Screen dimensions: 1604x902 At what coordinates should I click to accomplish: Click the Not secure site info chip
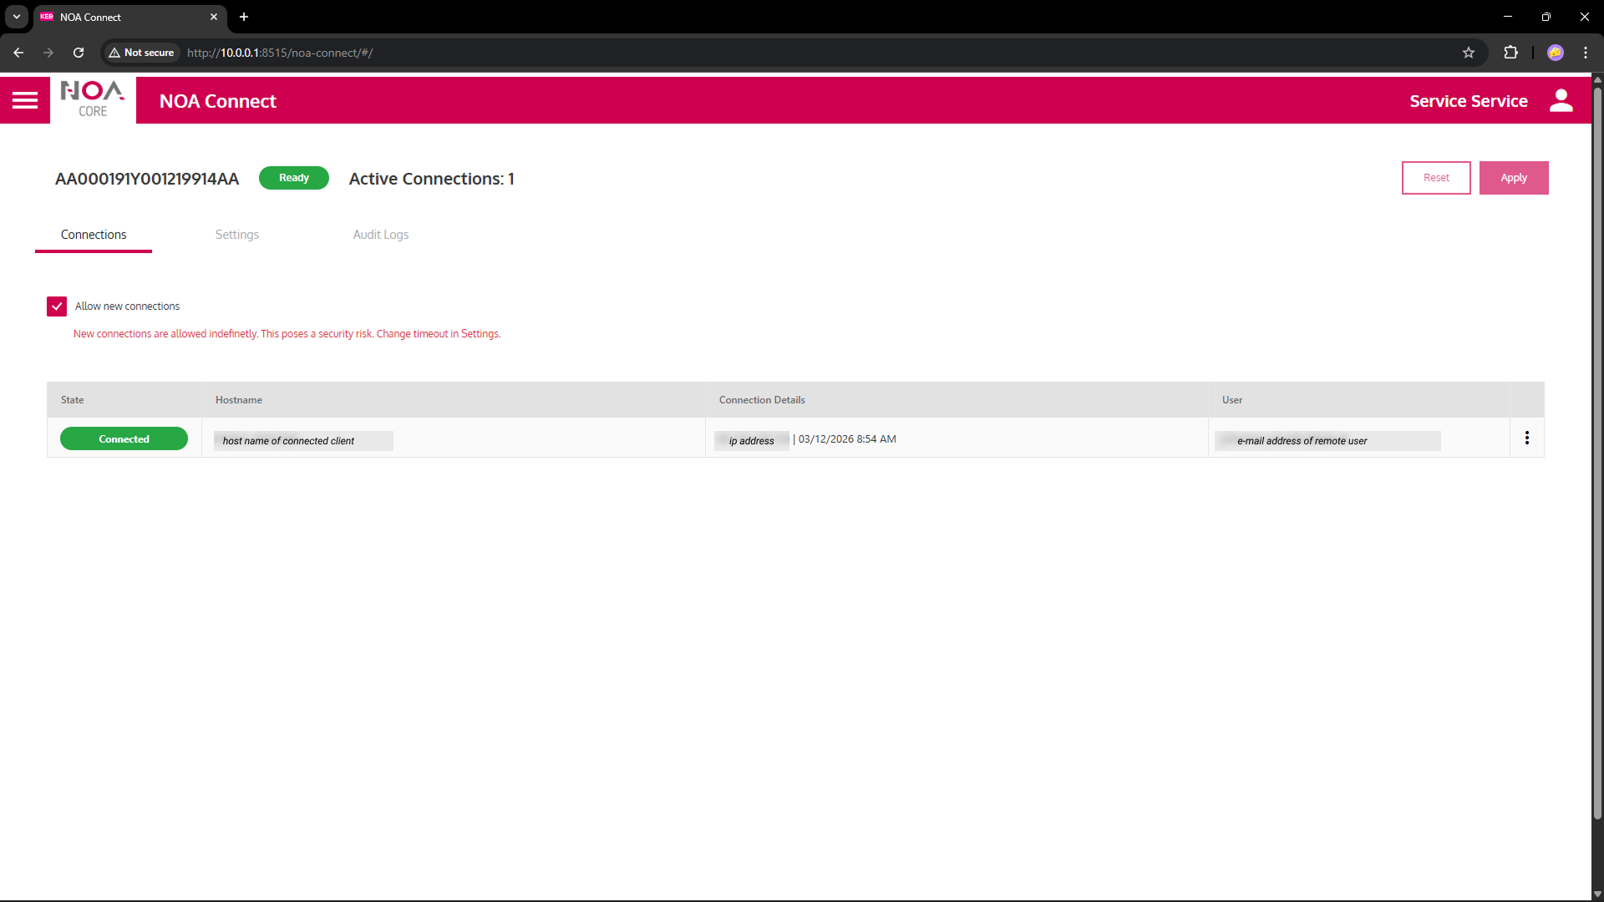(141, 53)
